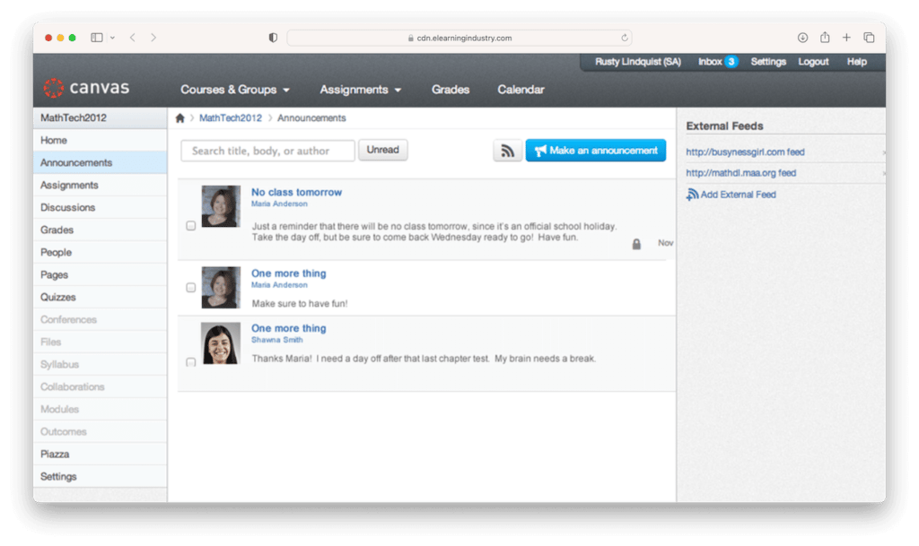Screen dimensions: 919x546
Task: Click the Safari share icon
Action: click(x=825, y=37)
